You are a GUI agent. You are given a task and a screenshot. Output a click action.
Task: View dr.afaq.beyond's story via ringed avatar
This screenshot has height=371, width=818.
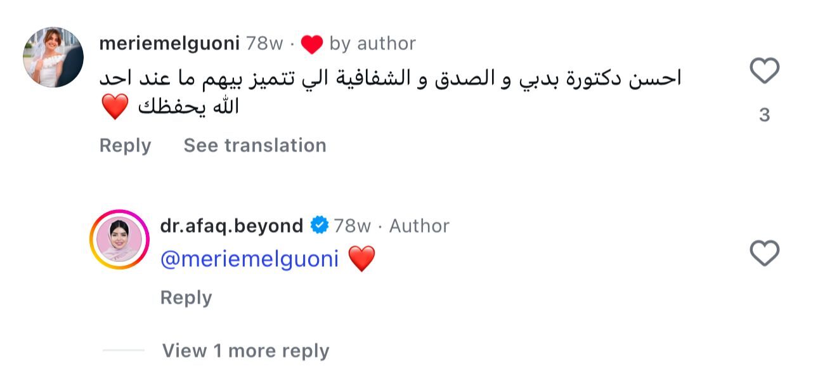coord(119,240)
